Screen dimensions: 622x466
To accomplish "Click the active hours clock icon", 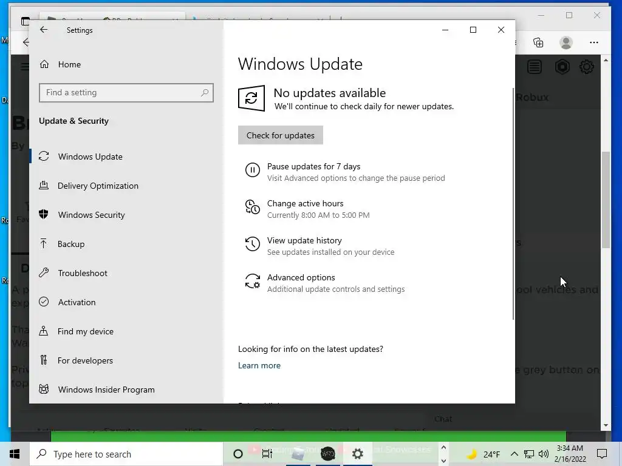I will [x=252, y=207].
